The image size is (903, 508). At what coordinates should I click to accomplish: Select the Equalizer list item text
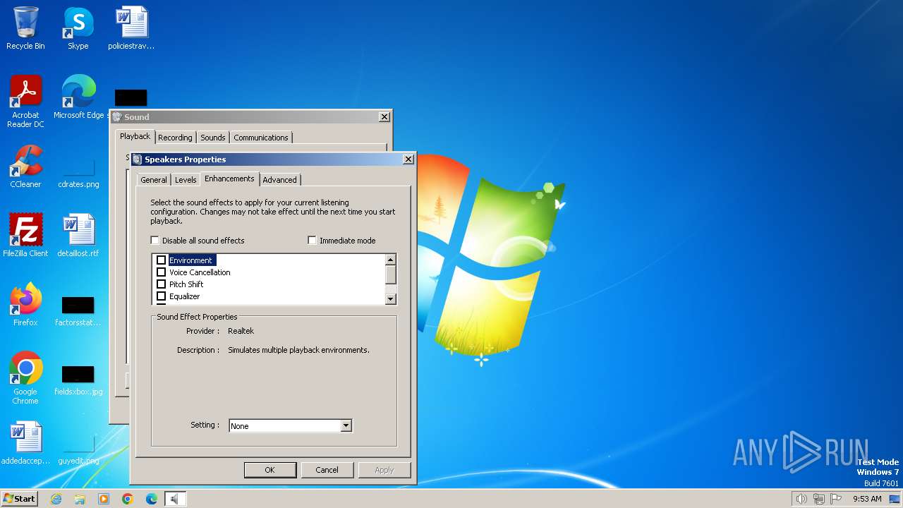[x=185, y=296]
